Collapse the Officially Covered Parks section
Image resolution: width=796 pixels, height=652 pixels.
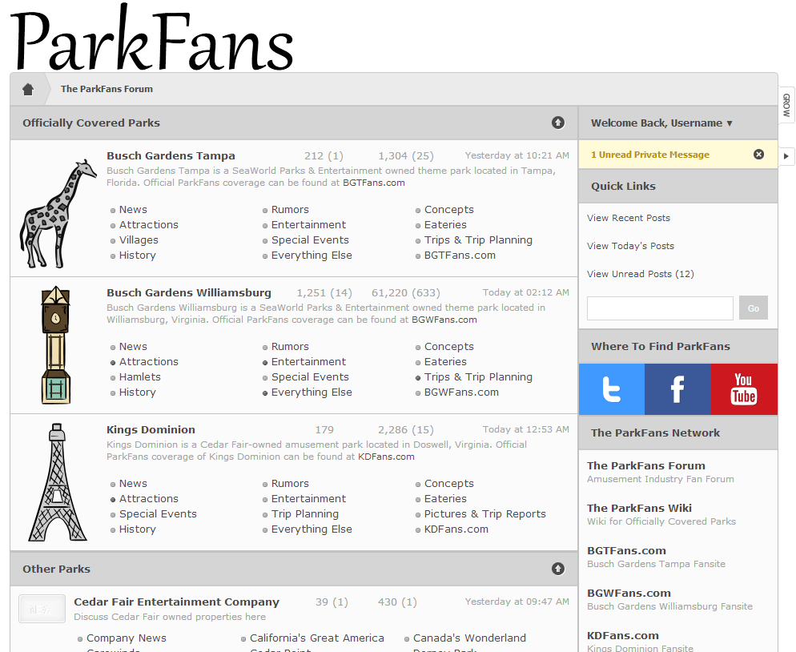pos(558,123)
